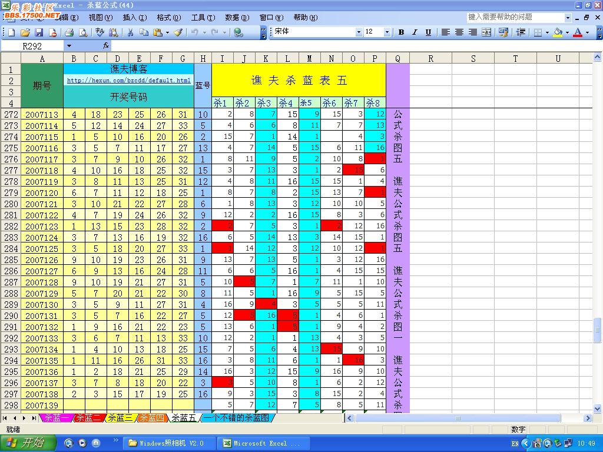Copy selection with the Copy icon
The width and height of the screenshot is (603, 452).
pos(144,33)
